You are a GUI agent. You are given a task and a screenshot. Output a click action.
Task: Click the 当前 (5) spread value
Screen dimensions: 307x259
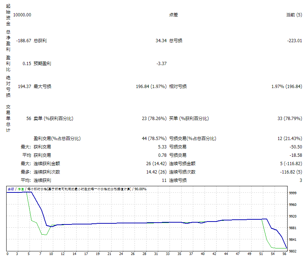click(294, 15)
